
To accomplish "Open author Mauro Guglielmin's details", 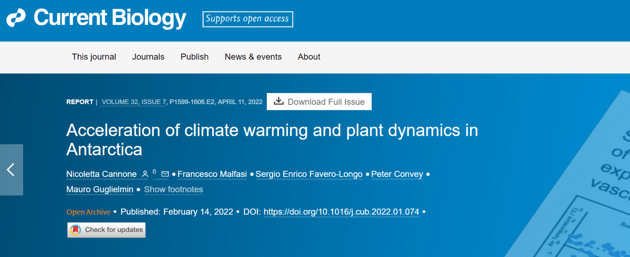I will coord(100,189).
